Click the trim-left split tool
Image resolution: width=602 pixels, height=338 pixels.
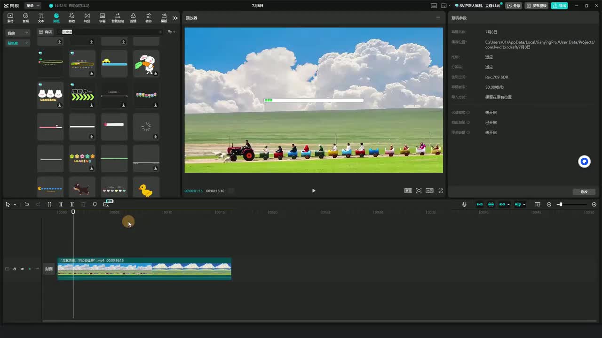click(61, 204)
